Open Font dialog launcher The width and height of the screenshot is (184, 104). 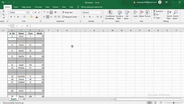40,21
